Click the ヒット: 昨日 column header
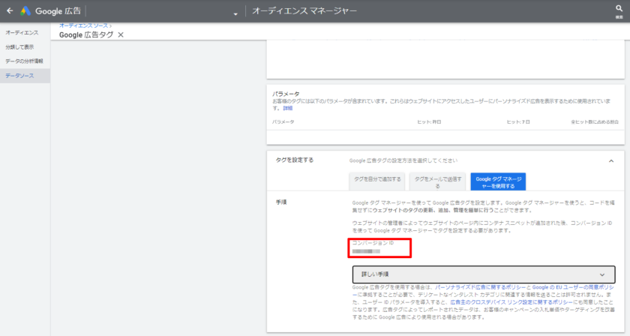Image resolution: width=630 pixels, height=336 pixels. (429, 121)
